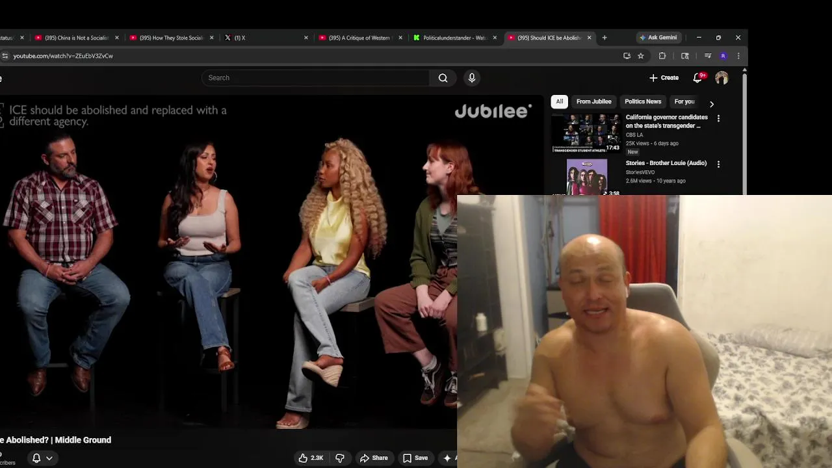The height and width of the screenshot is (468, 832).
Task: Expand notification bell dropdown chevron
Action: coord(49,458)
